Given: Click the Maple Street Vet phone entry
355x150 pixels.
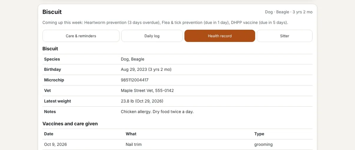Looking at the screenshot, I should (x=147, y=90).
